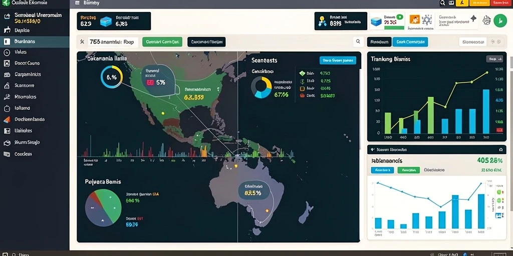Click the yellow icon button in the top bar
Viewport: 513px width, 256px height.
pyautogui.click(x=461, y=3)
